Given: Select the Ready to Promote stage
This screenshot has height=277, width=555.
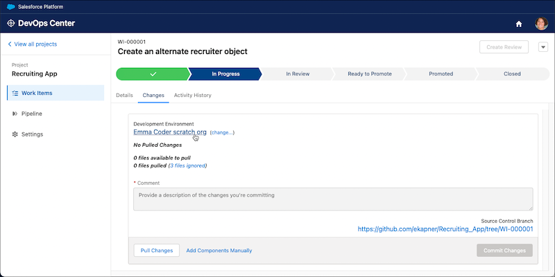Looking at the screenshot, I should (x=370, y=74).
